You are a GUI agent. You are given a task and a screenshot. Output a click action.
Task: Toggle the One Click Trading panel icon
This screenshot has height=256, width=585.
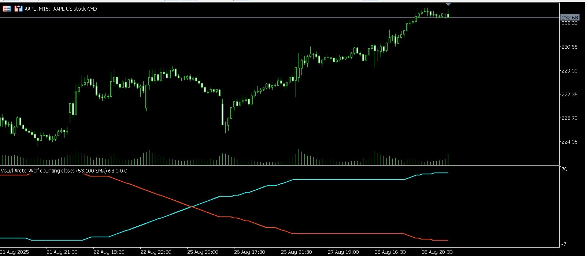click(18, 9)
